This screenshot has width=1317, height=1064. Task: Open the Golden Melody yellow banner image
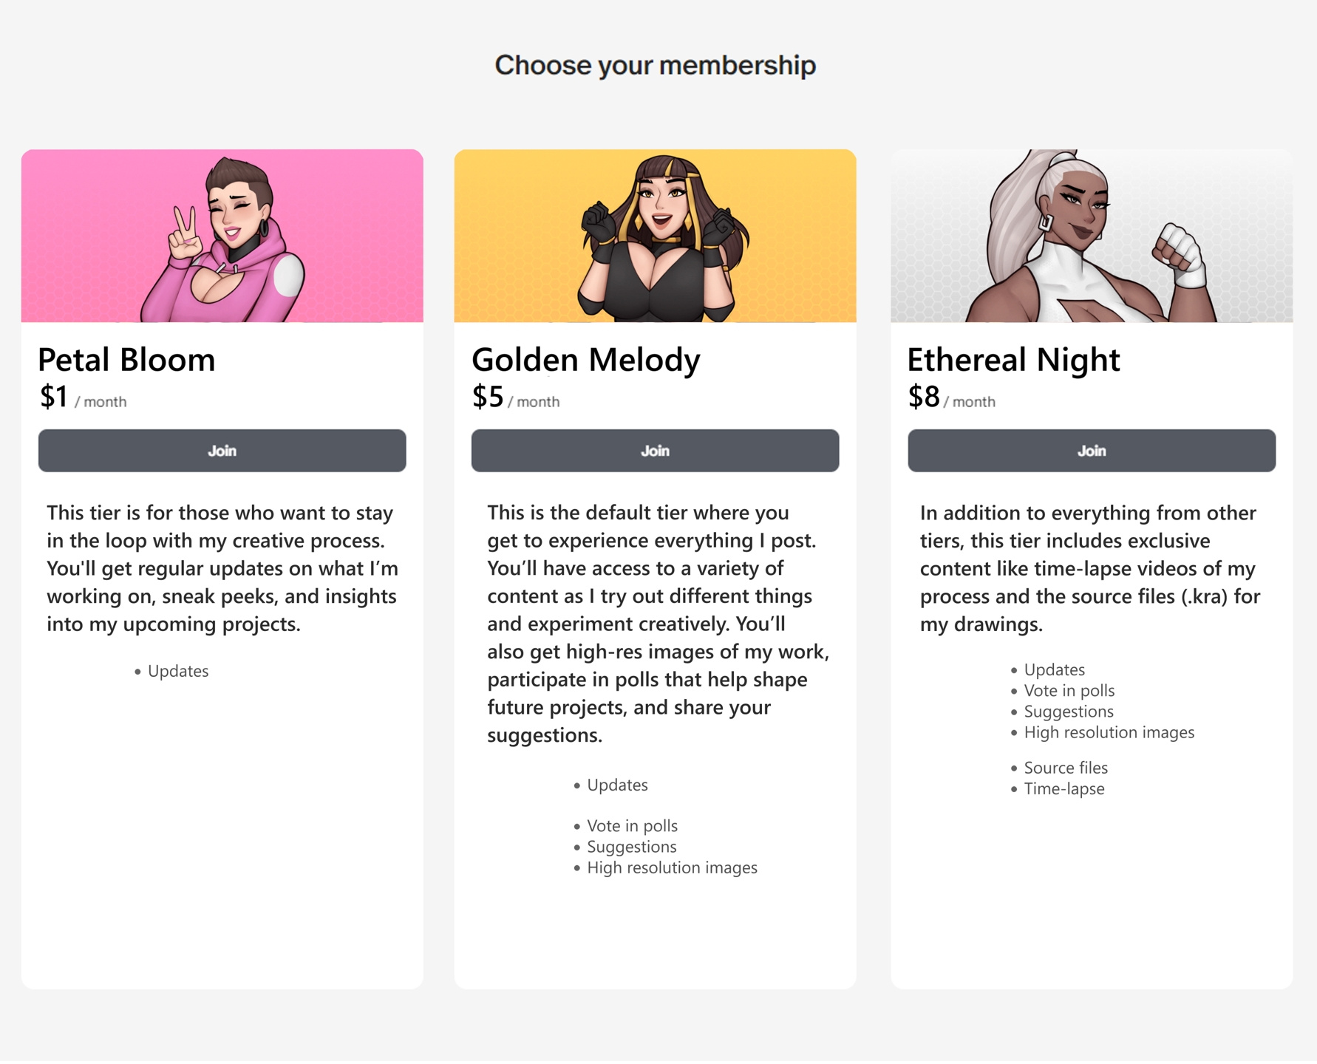click(x=655, y=236)
